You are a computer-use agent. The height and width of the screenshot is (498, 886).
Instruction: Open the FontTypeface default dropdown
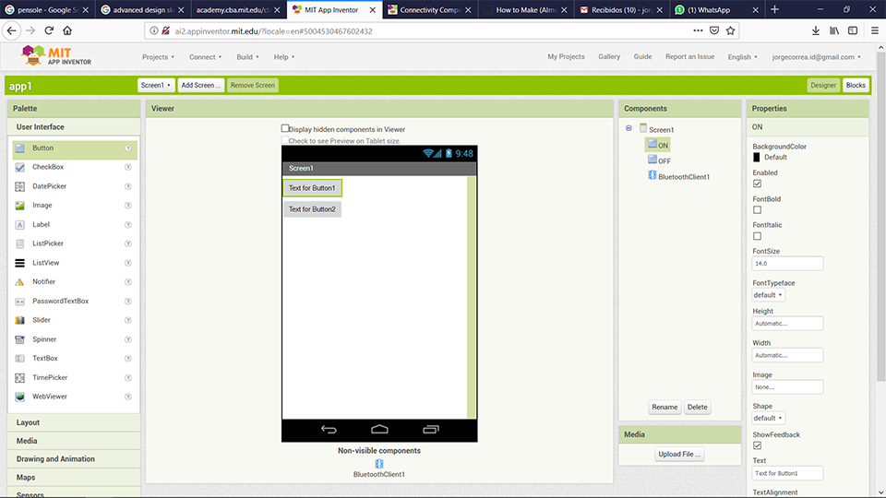coord(769,295)
